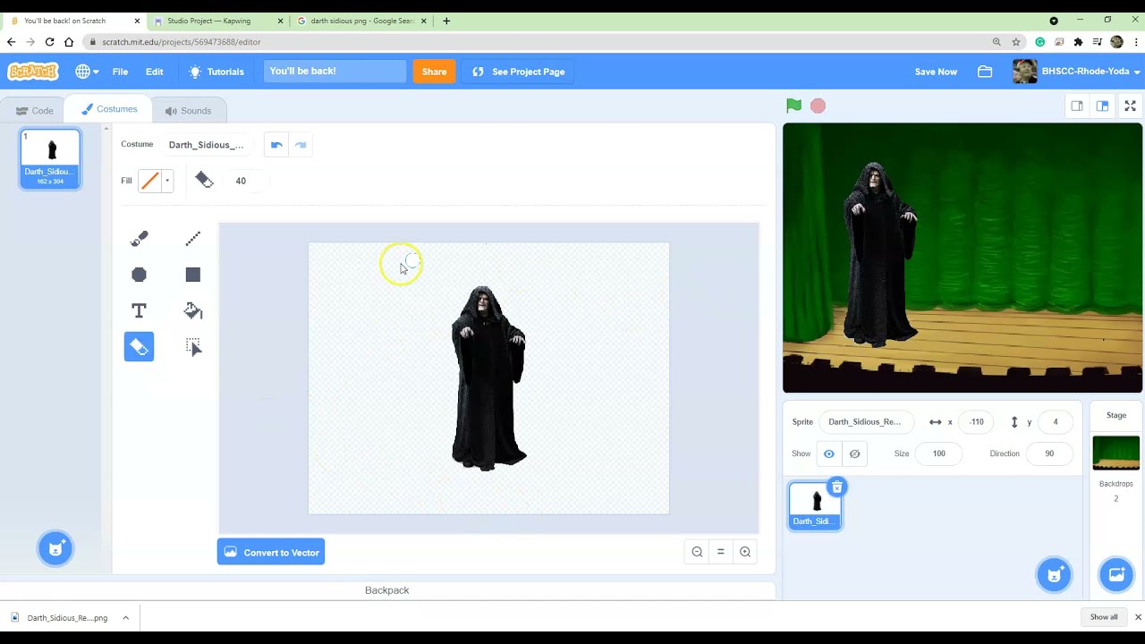Image resolution: width=1145 pixels, height=644 pixels.
Task: Click Save Now
Action: coord(936,72)
